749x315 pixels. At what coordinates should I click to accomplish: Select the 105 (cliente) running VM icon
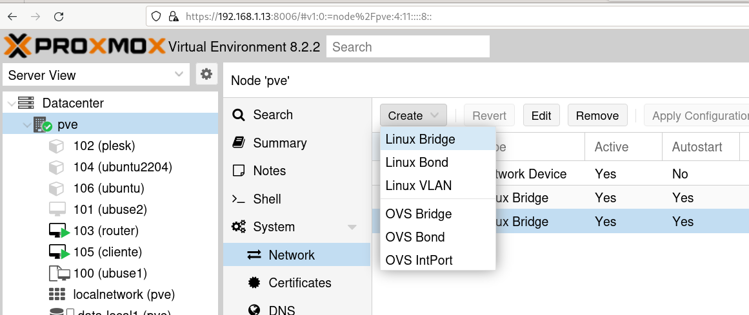point(59,252)
